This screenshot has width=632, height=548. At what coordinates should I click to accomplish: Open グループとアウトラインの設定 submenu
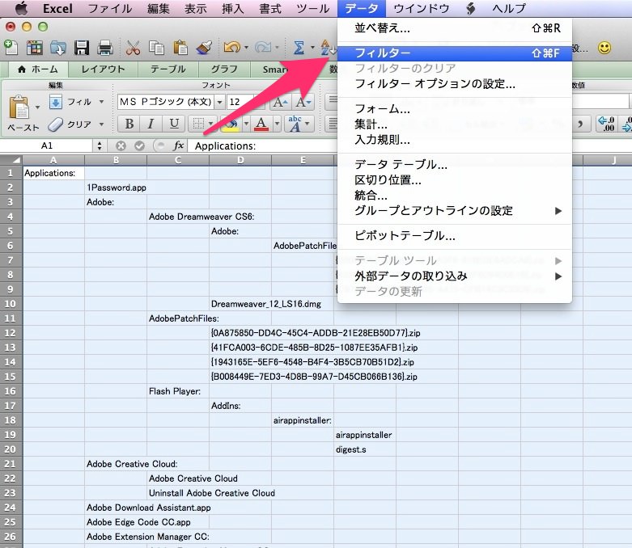(454, 211)
